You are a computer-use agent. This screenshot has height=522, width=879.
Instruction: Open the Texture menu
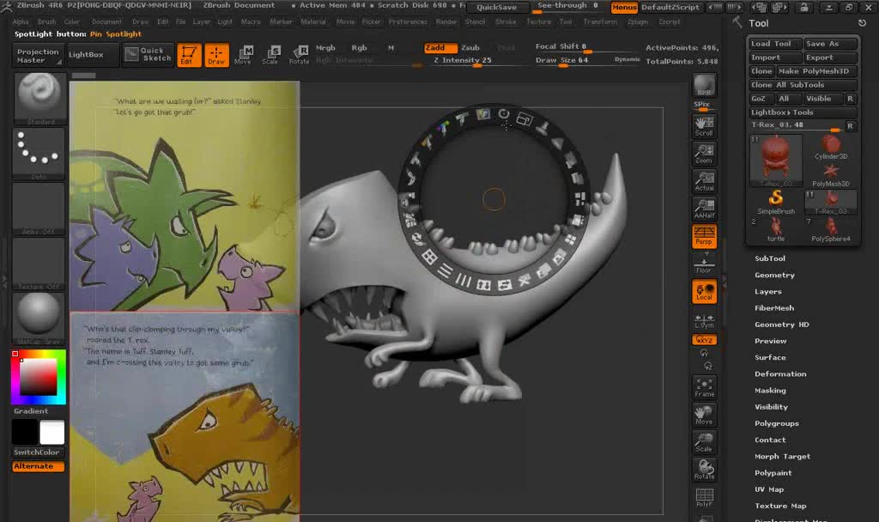tap(539, 21)
